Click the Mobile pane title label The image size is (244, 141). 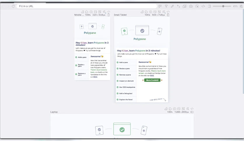coord(79,15)
